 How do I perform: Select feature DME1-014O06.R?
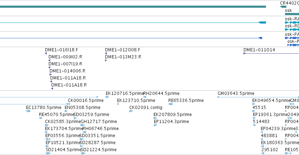point(67,71)
